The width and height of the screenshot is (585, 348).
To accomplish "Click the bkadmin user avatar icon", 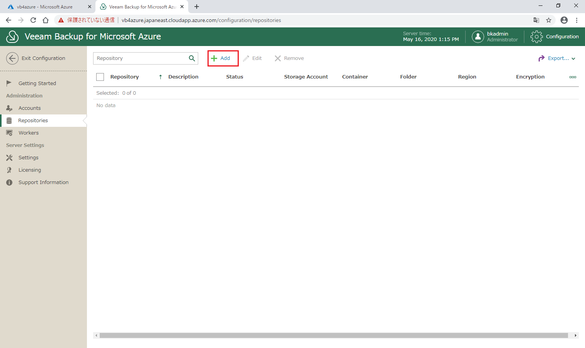I will point(478,37).
